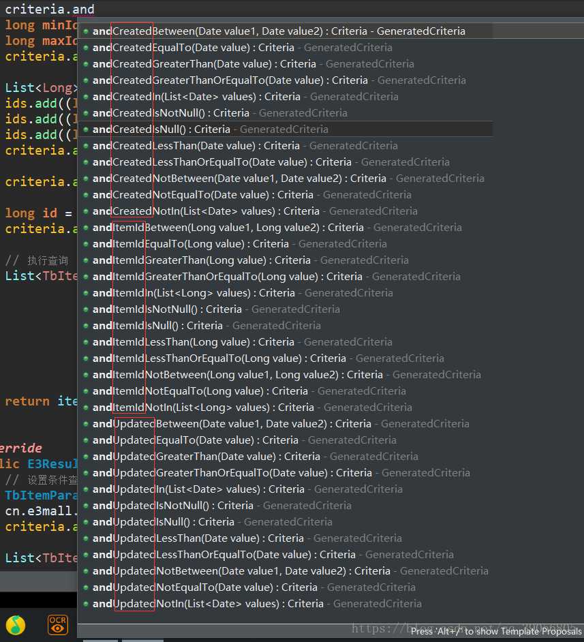Choose andUpdatedIn(List<Date> values) entry
This screenshot has height=642, width=584.
click(285, 490)
